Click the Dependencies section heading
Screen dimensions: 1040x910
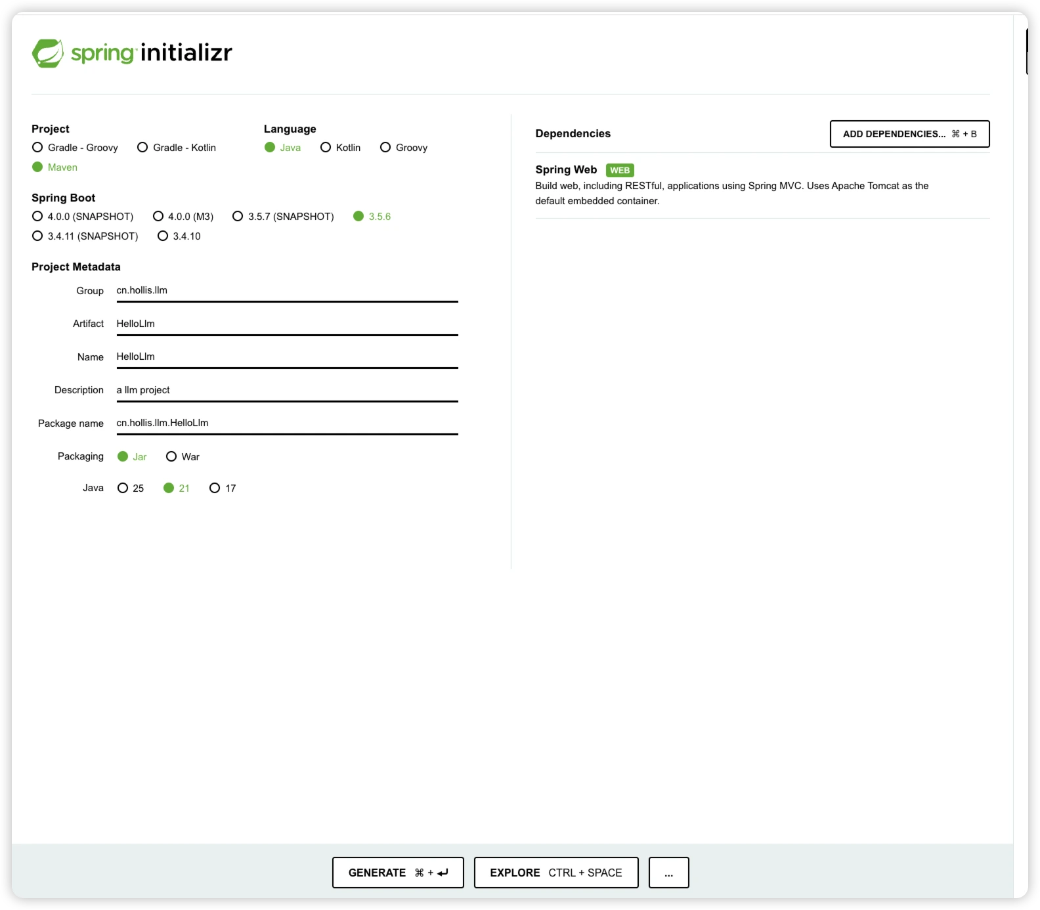click(573, 134)
